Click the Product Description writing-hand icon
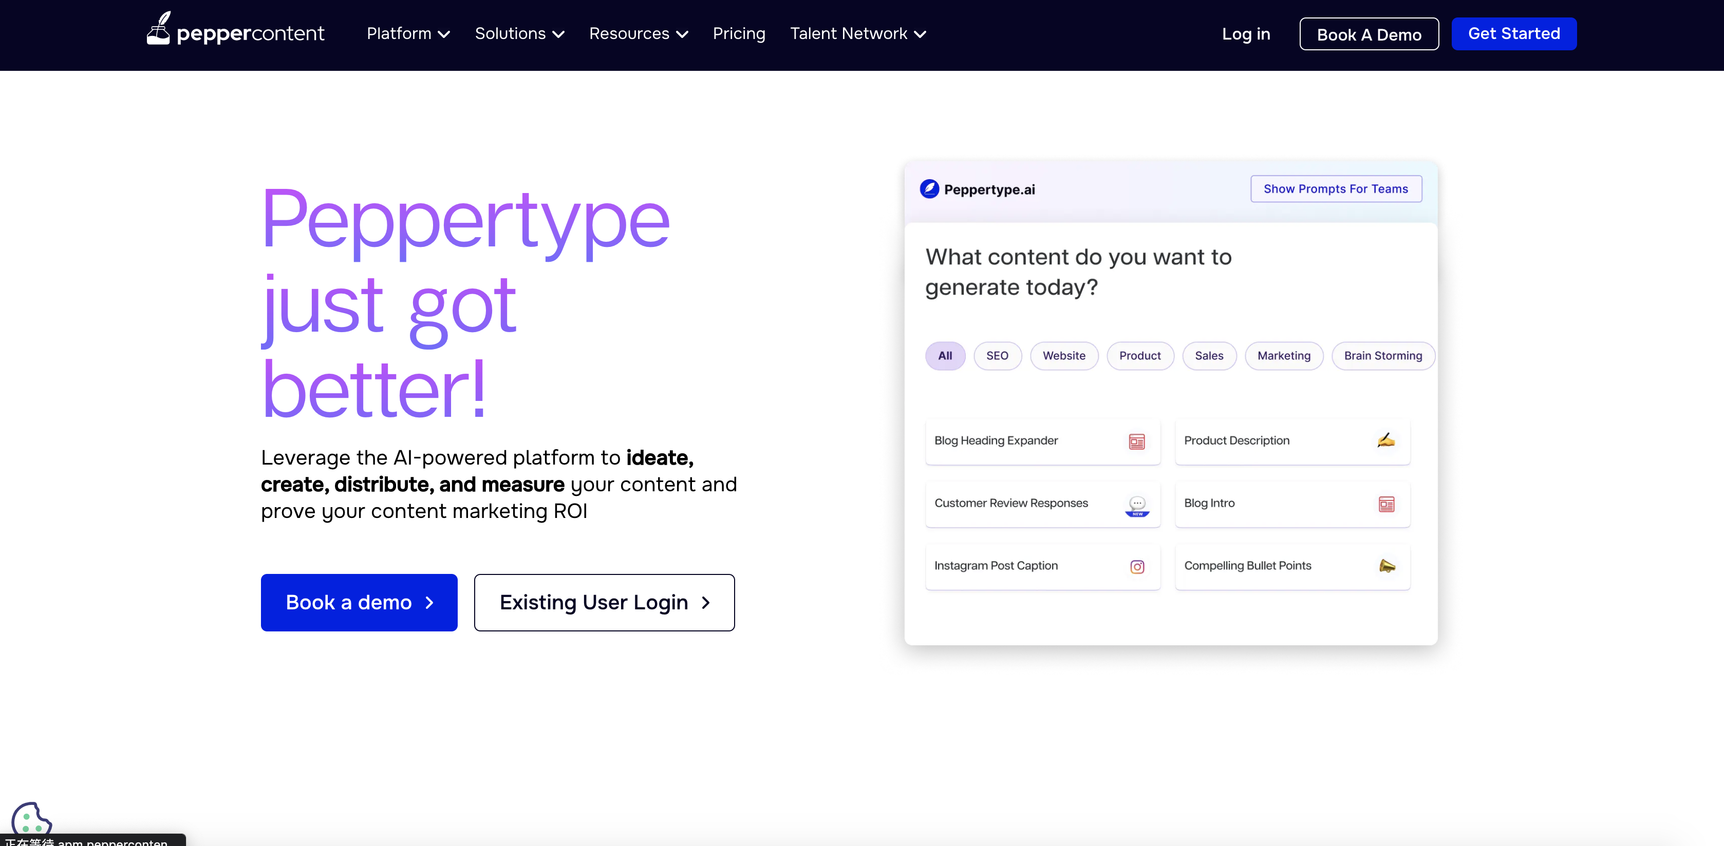Viewport: 1724px width, 846px height. [x=1386, y=440]
